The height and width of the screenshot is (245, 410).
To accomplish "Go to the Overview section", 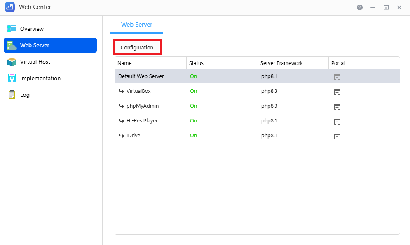I will click(x=50, y=29).
